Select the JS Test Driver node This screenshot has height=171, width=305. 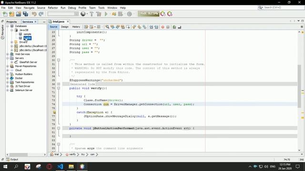[x=22, y=86]
